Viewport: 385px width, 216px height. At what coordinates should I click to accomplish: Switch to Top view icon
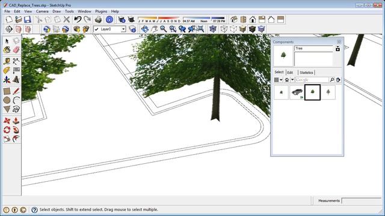point(243,20)
